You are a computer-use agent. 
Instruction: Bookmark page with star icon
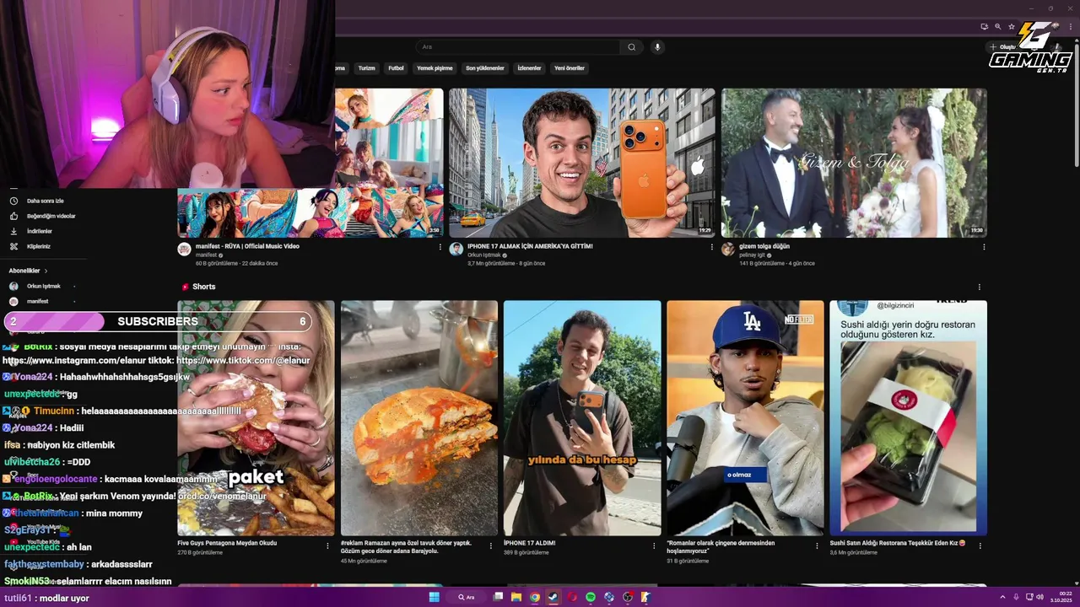click(x=1012, y=27)
